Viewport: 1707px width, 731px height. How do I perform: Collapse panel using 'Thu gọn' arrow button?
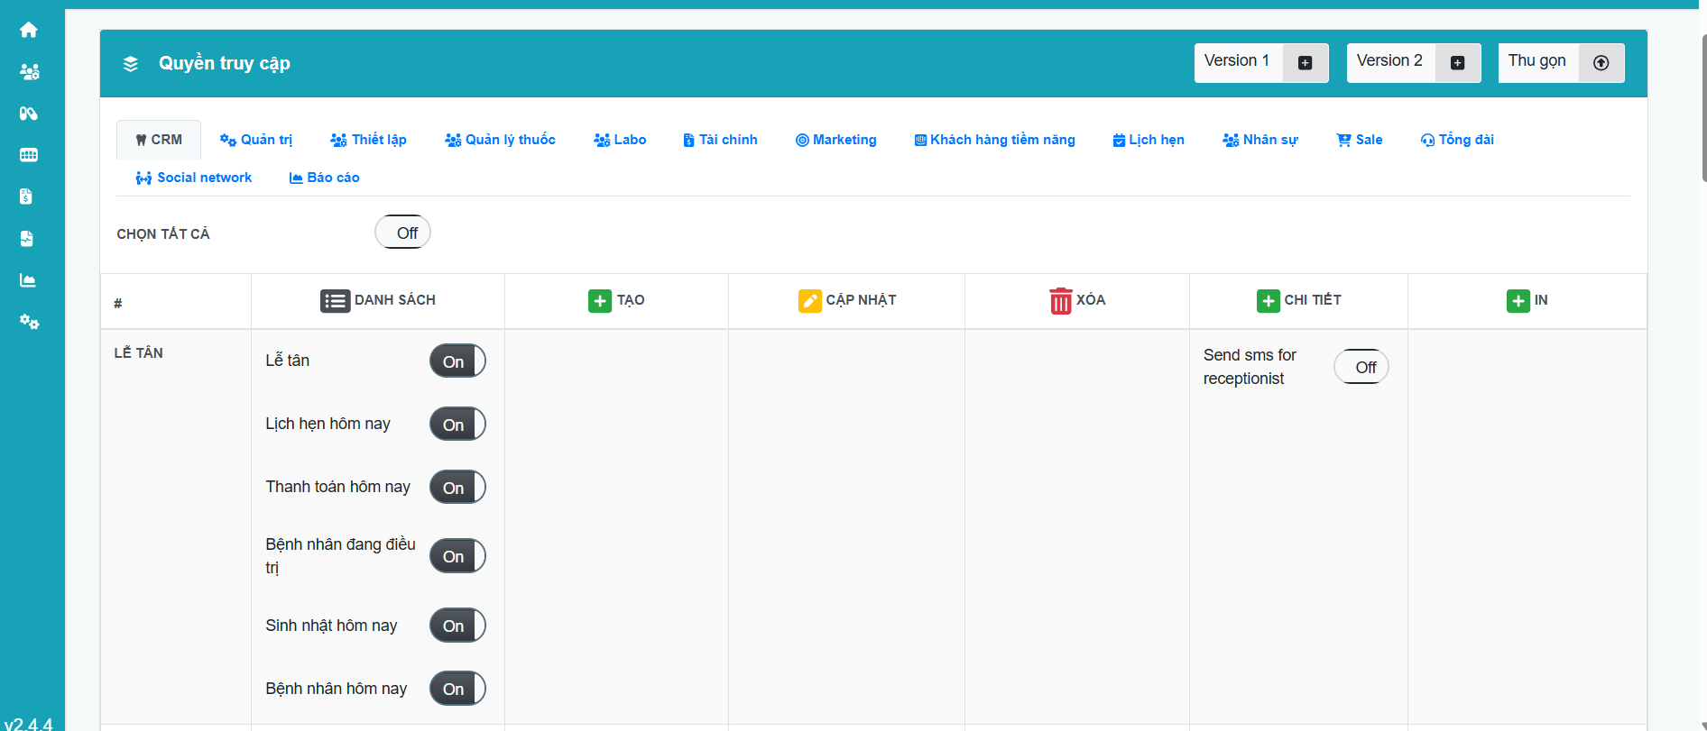[1601, 63]
